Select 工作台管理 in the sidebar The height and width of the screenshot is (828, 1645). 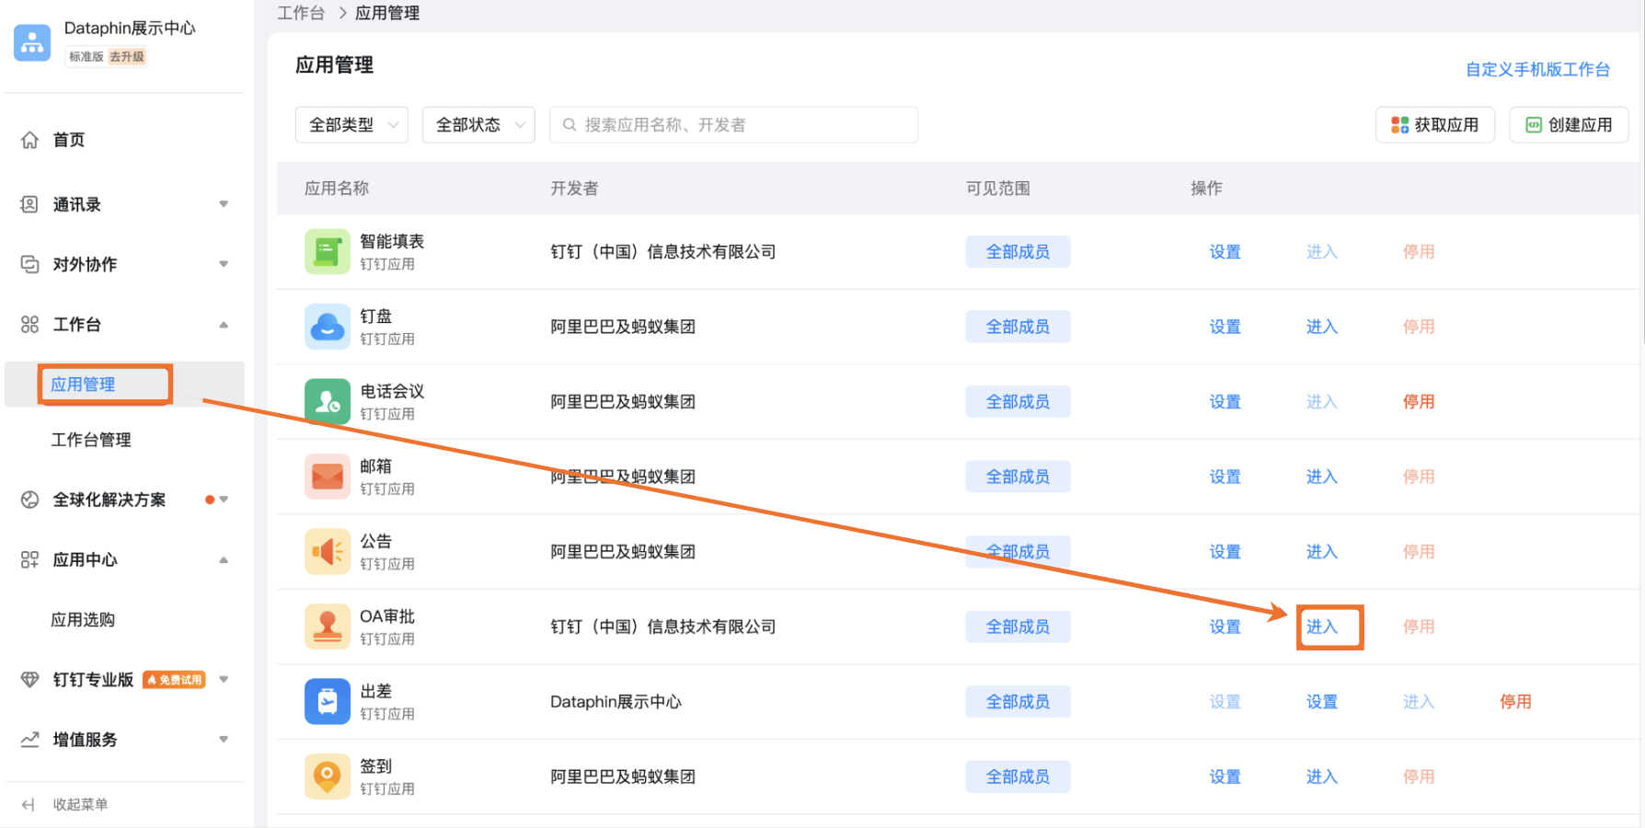click(x=91, y=440)
